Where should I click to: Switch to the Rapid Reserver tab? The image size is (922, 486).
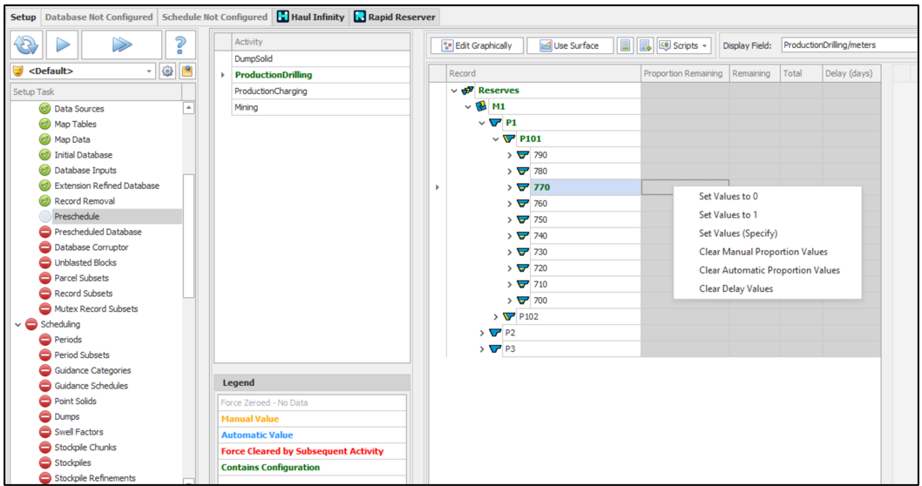pos(394,17)
